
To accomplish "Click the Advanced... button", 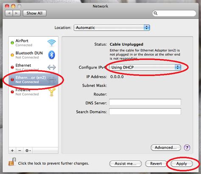I will pyautogui.click(x=166, y=148).
